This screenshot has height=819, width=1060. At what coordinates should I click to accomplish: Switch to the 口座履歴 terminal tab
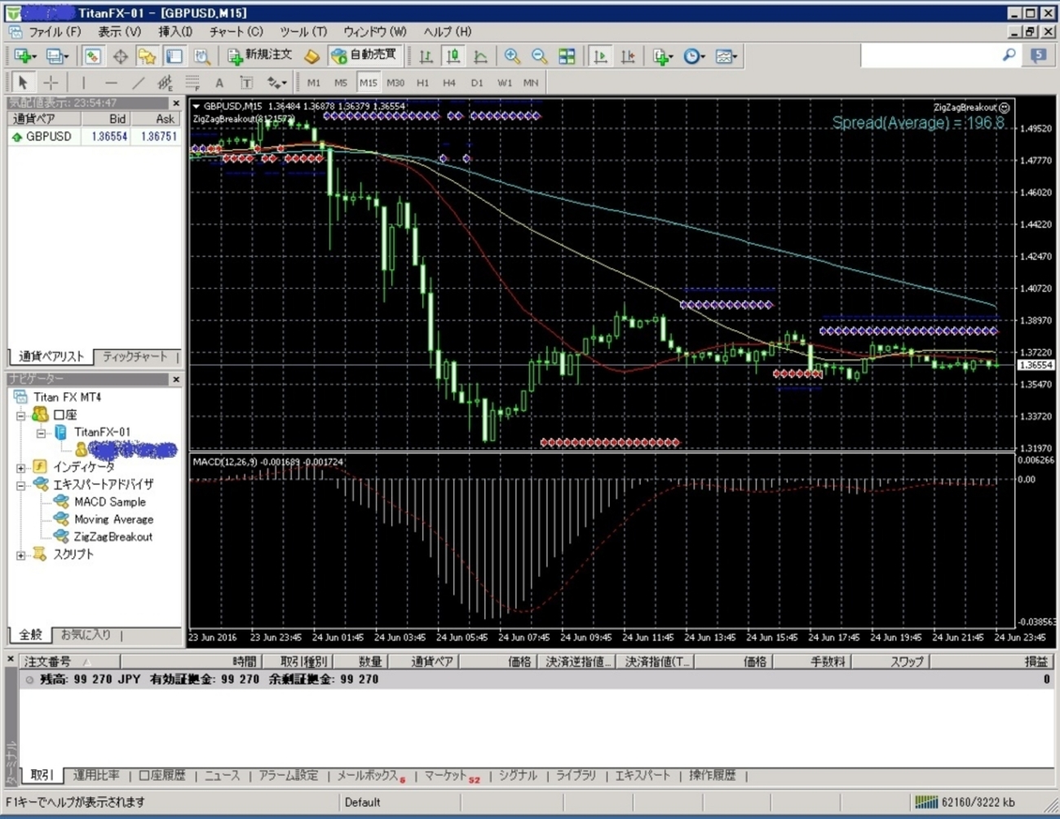[162, 775]
